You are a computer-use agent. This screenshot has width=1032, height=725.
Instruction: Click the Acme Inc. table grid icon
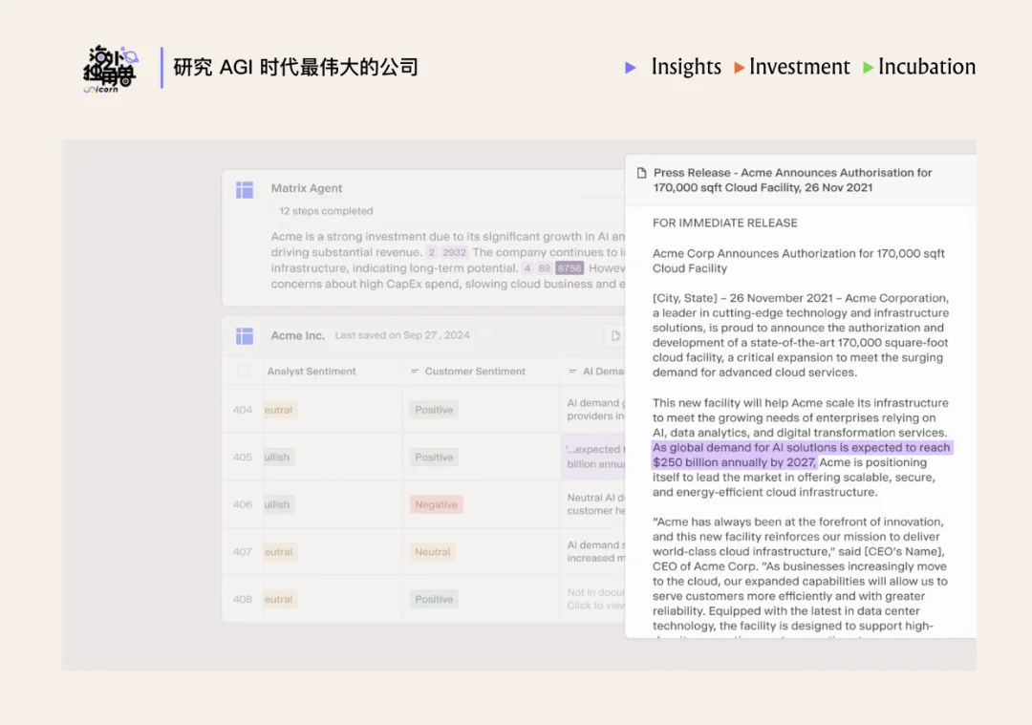[x=245, y=335]
